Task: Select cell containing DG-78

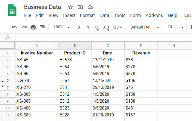Action: click(x=37, y=80)
